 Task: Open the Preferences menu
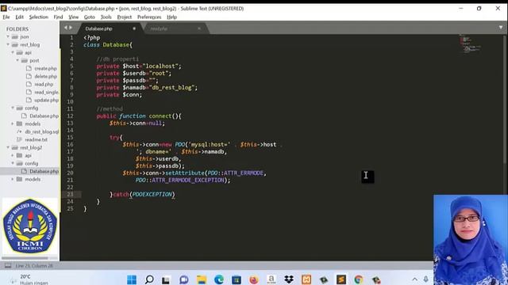coord(149,17)
